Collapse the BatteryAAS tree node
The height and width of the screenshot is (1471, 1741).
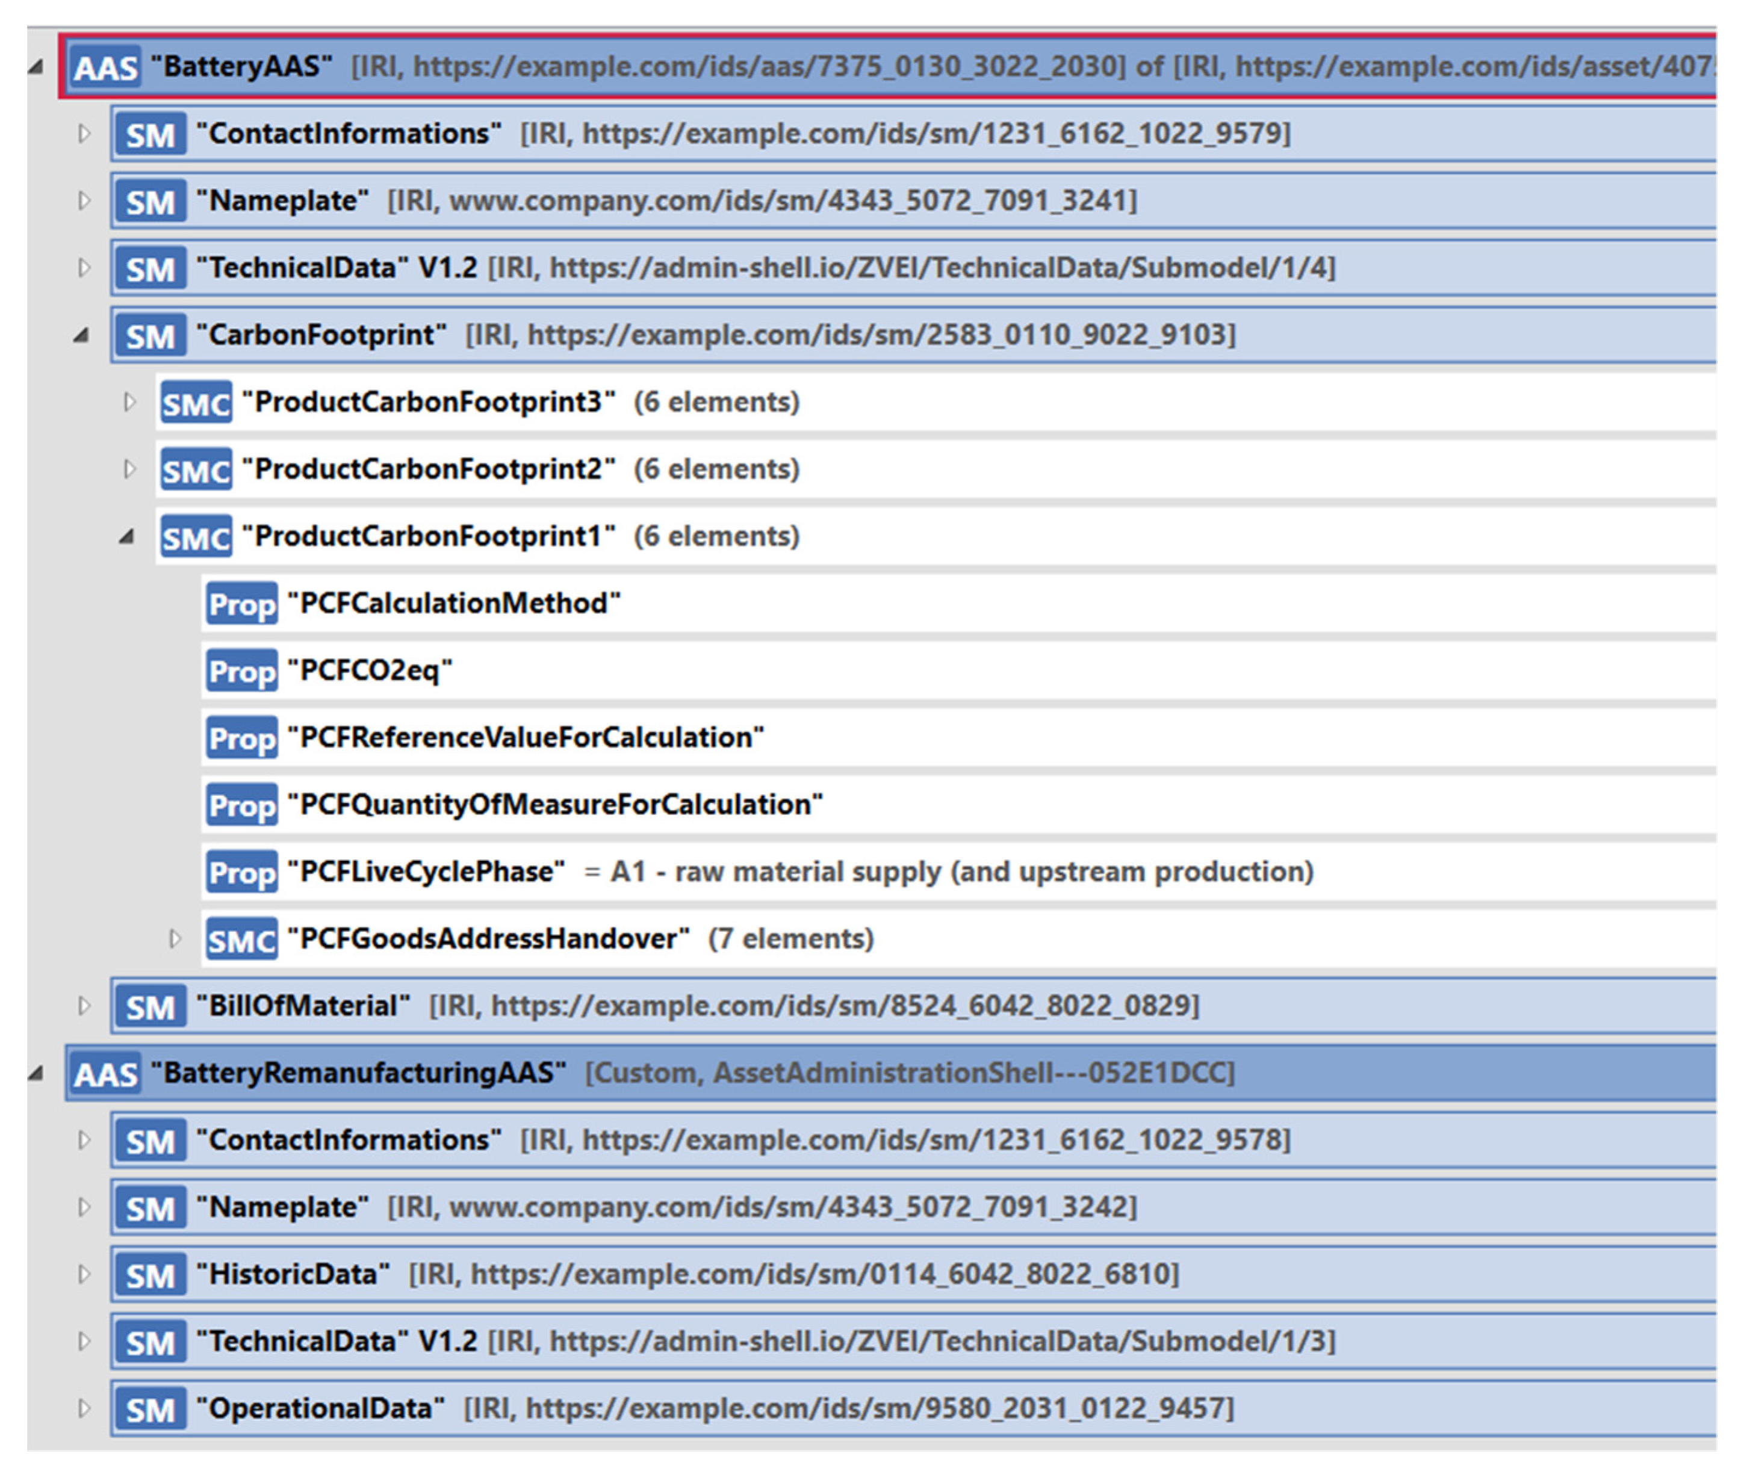click(x=36, y=67)
